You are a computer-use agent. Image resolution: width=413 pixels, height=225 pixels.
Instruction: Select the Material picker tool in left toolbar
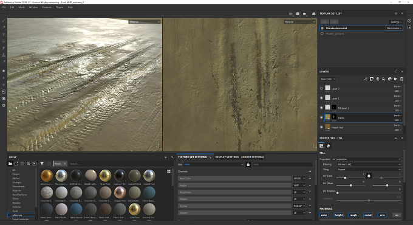pyautogui.click(x=4, y=62)
